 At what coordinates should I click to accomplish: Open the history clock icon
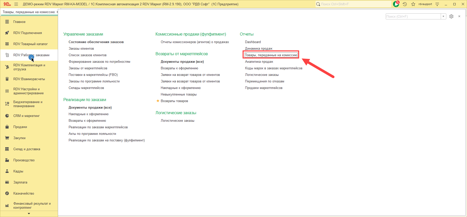click(405, 4)
